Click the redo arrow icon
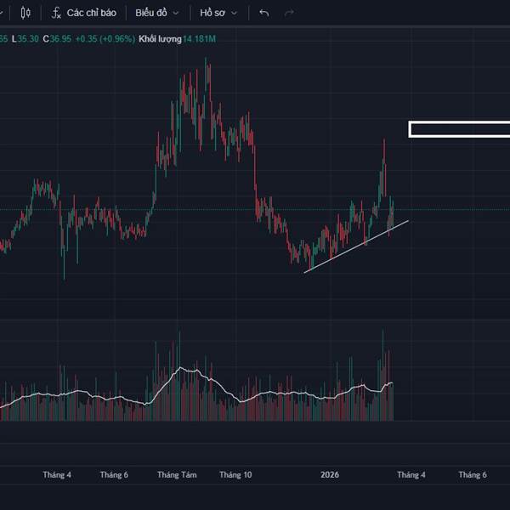Screen dimensions: 510x510 (x=289, y=13)
